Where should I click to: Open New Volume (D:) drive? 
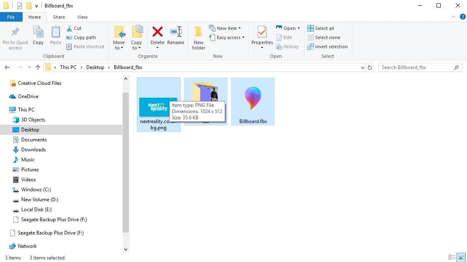pyautogui.click(x=35, y=200)
